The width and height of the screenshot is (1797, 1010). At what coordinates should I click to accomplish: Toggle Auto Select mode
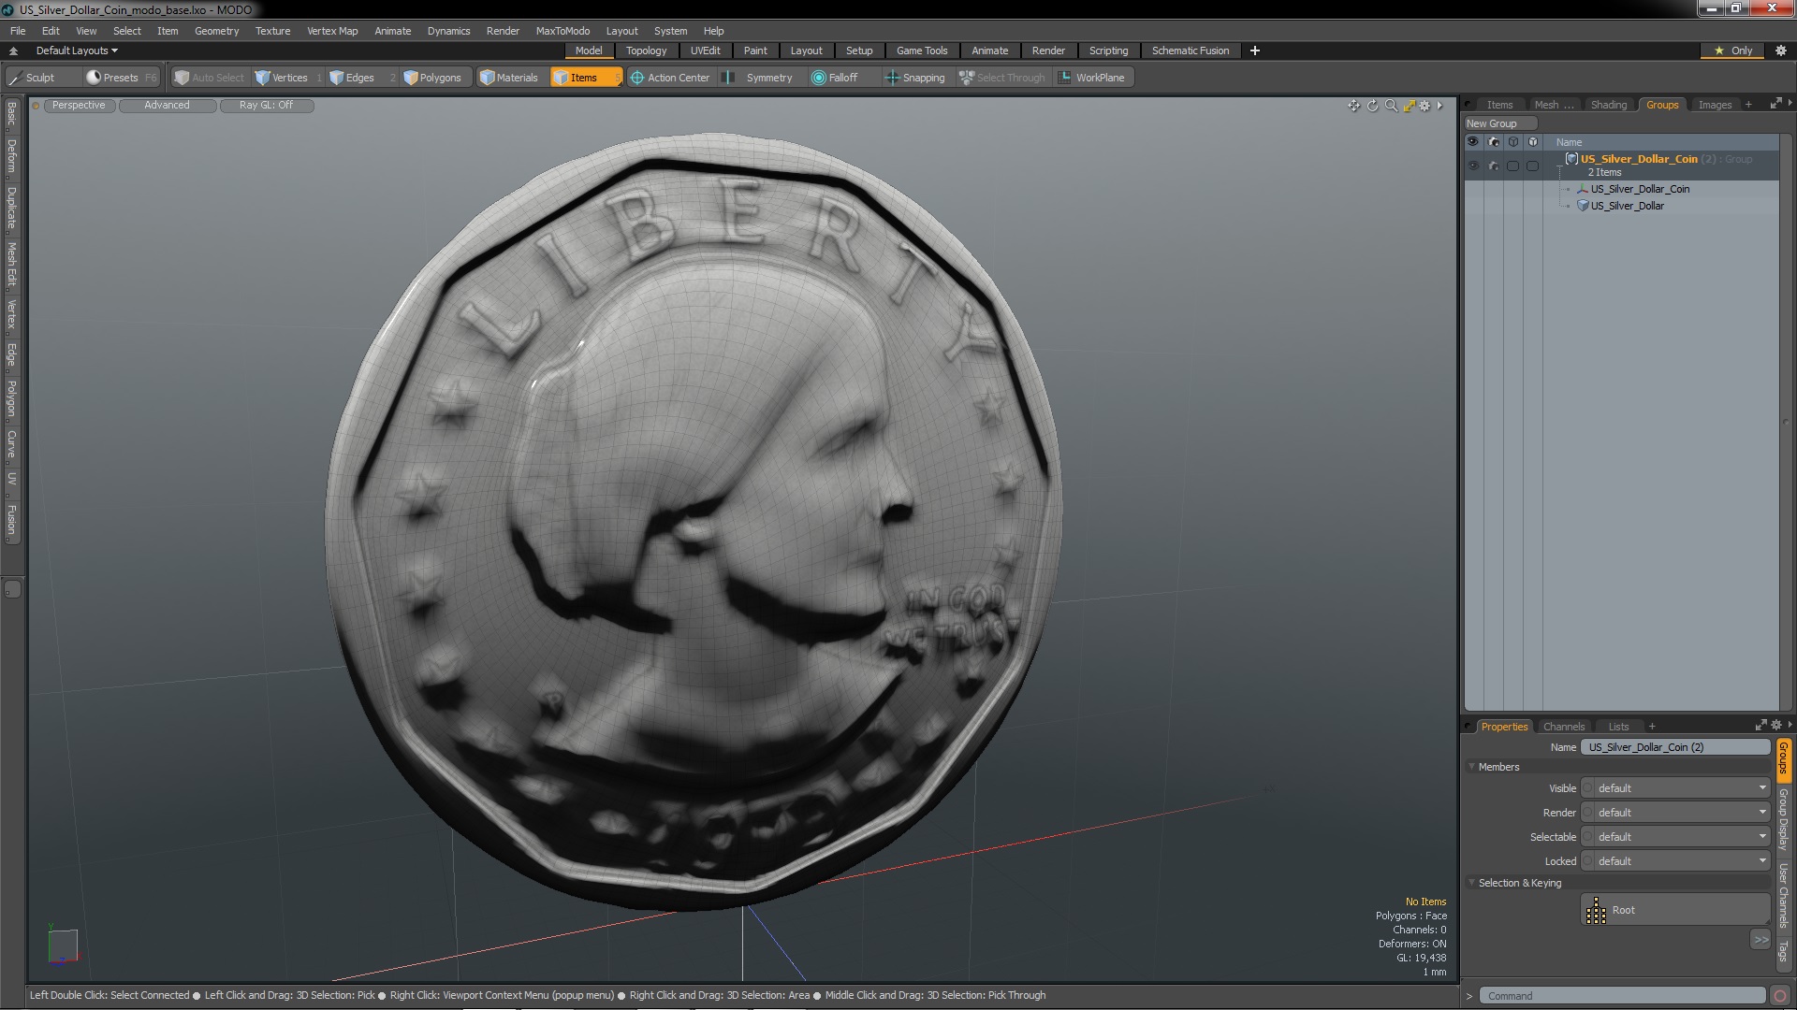click(209, 78)
